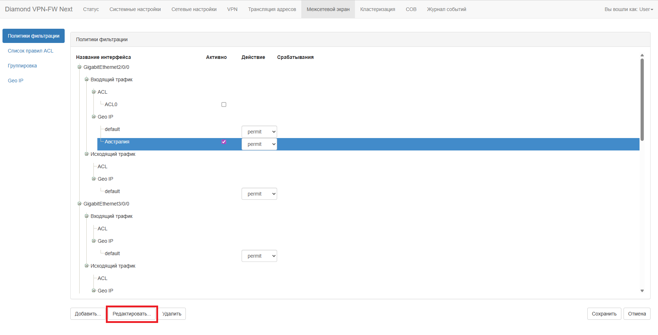
Task: Toggle the ACL0 active checkbox
Action: point(224,104)
